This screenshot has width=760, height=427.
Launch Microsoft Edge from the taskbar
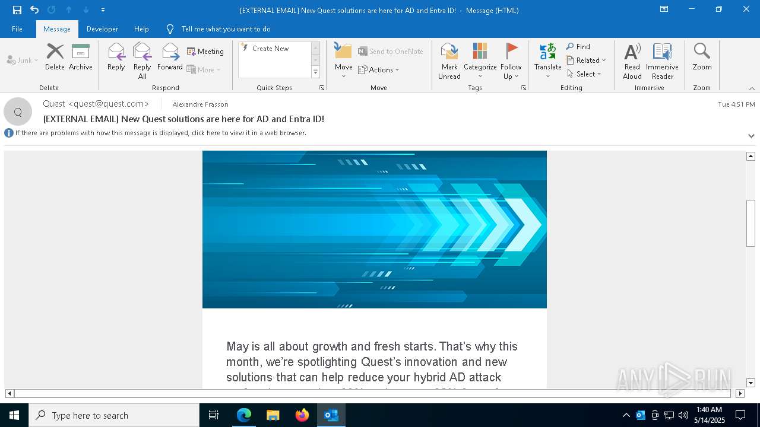pyautogui.click(x=244, y=415)
